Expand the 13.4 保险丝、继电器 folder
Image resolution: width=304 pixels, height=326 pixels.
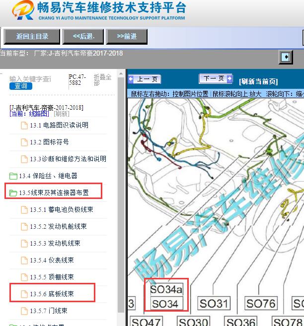pos(48,176)
